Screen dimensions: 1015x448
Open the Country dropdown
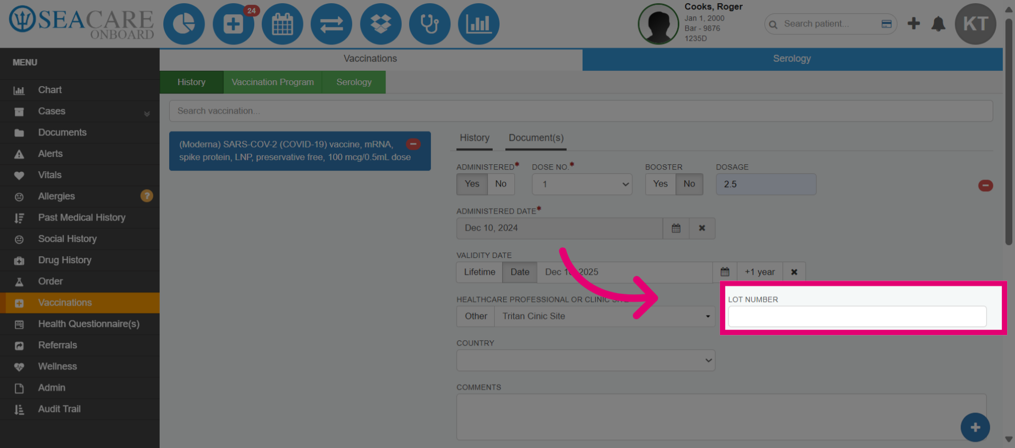click(586, 360)
